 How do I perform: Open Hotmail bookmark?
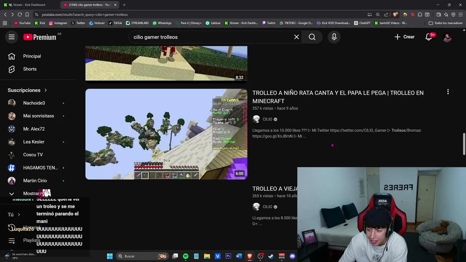(x=96, y=23)
